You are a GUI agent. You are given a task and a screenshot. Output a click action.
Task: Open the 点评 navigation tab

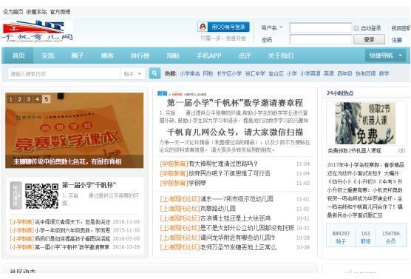pyautogui.click(x=245, y=56)
